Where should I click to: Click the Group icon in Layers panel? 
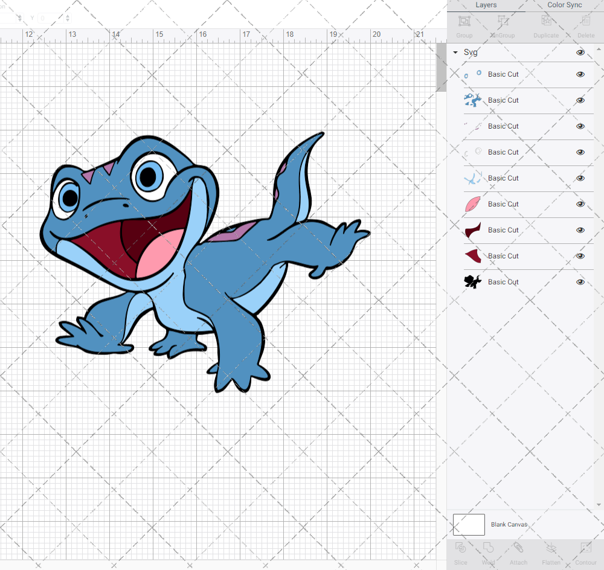tap(464, 21)
